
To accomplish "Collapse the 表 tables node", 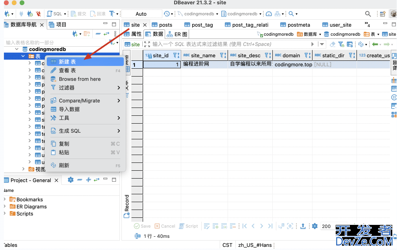I will [23, 56].
